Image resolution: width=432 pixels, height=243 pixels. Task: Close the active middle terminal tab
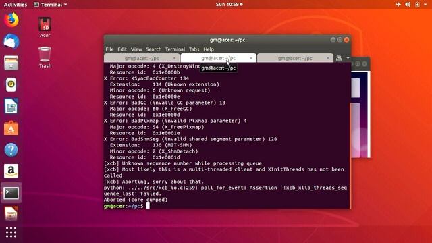(250, 58)
